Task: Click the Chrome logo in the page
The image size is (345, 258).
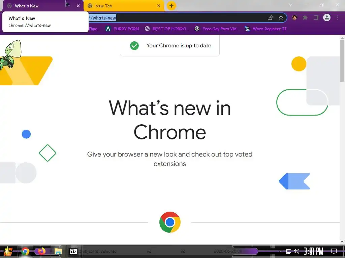Action: pos(170,222)
